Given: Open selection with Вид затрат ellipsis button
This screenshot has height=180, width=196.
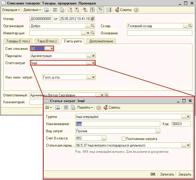Looking at the screenshot, I should [x=158, y=131].
